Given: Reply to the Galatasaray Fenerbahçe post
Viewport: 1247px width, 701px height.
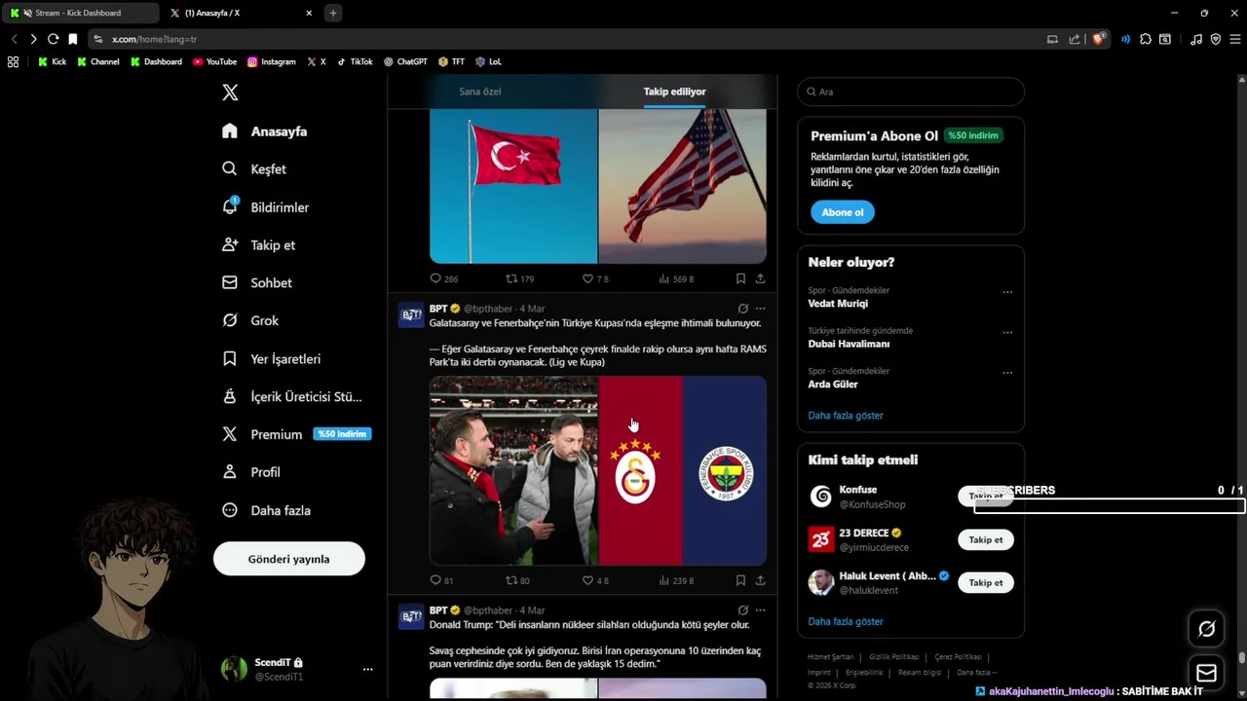Looking at the screenshot, I should [441, 580].
